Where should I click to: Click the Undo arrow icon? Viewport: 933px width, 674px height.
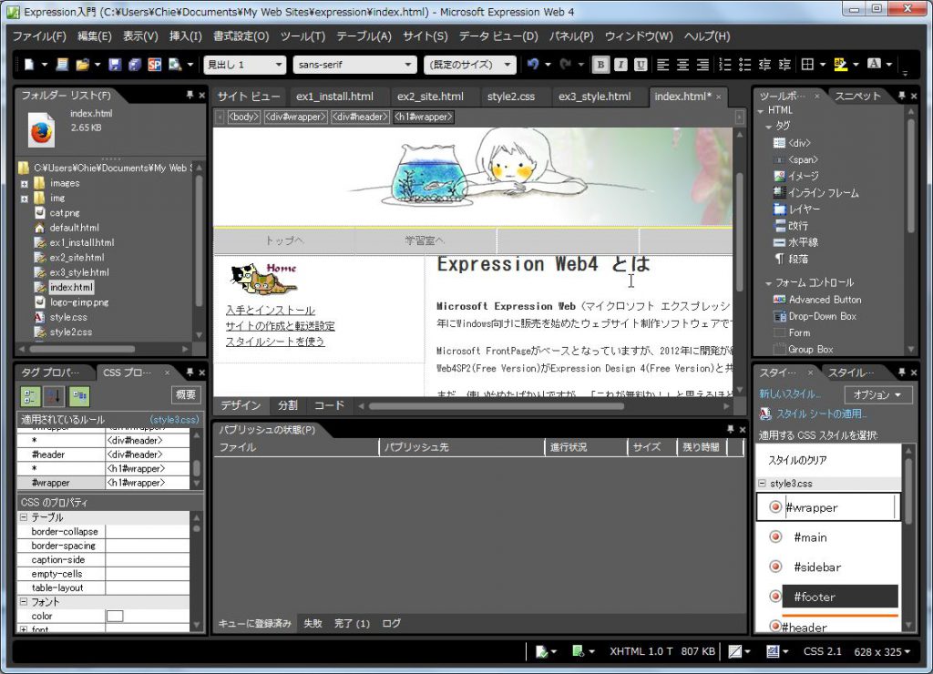(532, 65)
